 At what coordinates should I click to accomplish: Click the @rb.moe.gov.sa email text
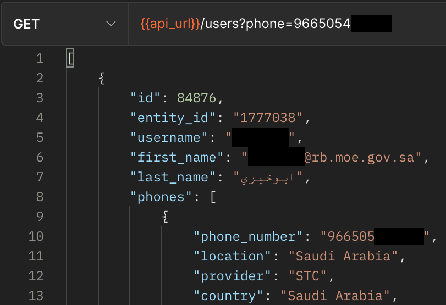click(362, 157)
